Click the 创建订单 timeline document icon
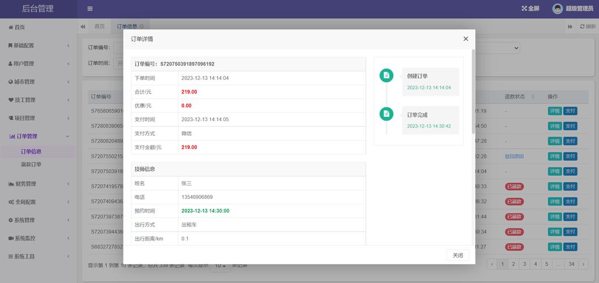The width and height of the screenshot is (599, 283). pos(386,76)
